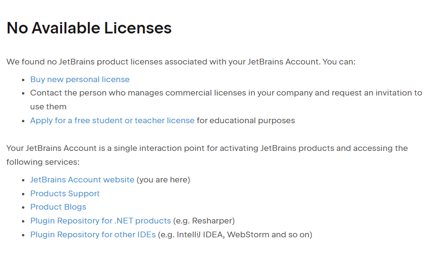Open Plugin Repository for other IDEs
432x265 pixels.
pyautogui.click(x=93, y=234)
